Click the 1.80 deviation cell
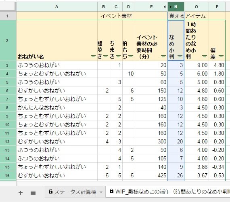Screen dimensions: 230x202 tap(217, 74)
